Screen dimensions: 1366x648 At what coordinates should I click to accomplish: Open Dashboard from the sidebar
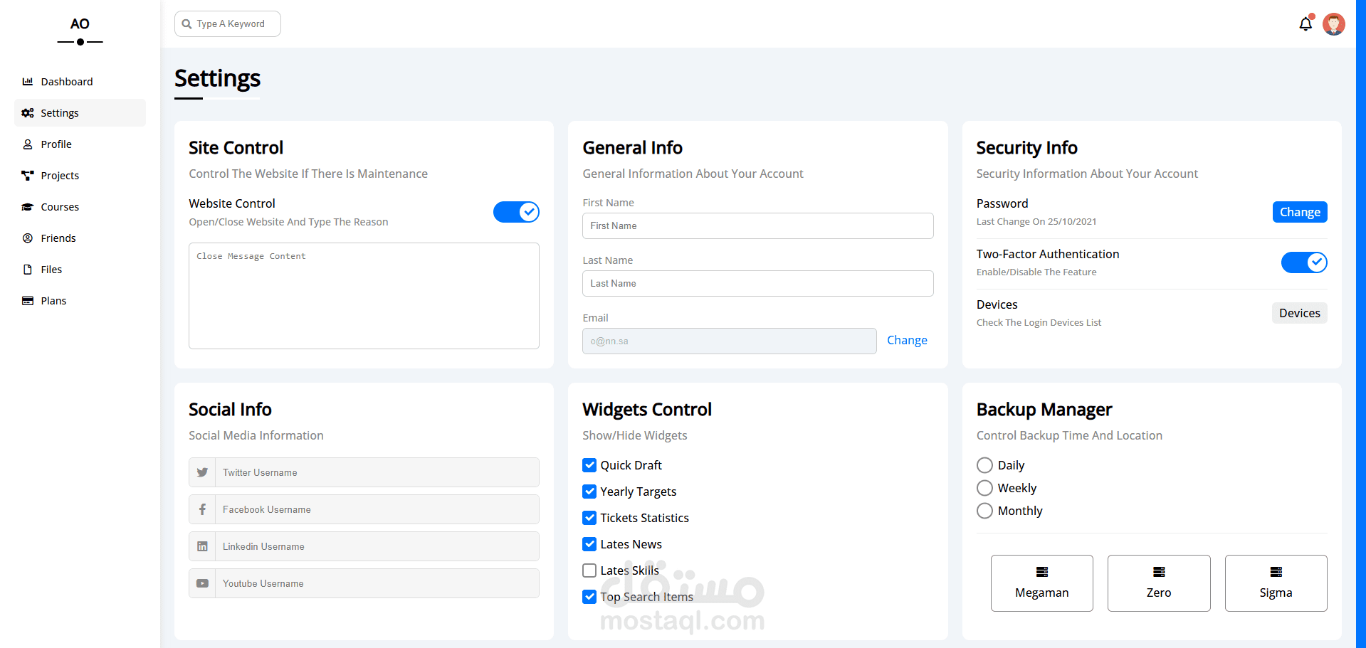click(x=66, y=82)
